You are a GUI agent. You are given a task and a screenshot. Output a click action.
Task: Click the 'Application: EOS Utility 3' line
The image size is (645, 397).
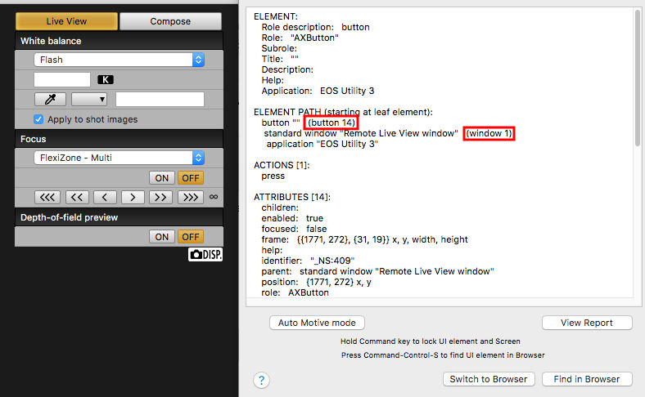[x=318, y=91]
